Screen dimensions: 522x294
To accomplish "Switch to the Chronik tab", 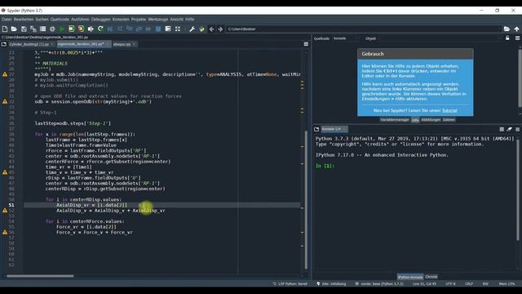I will 431,277.
